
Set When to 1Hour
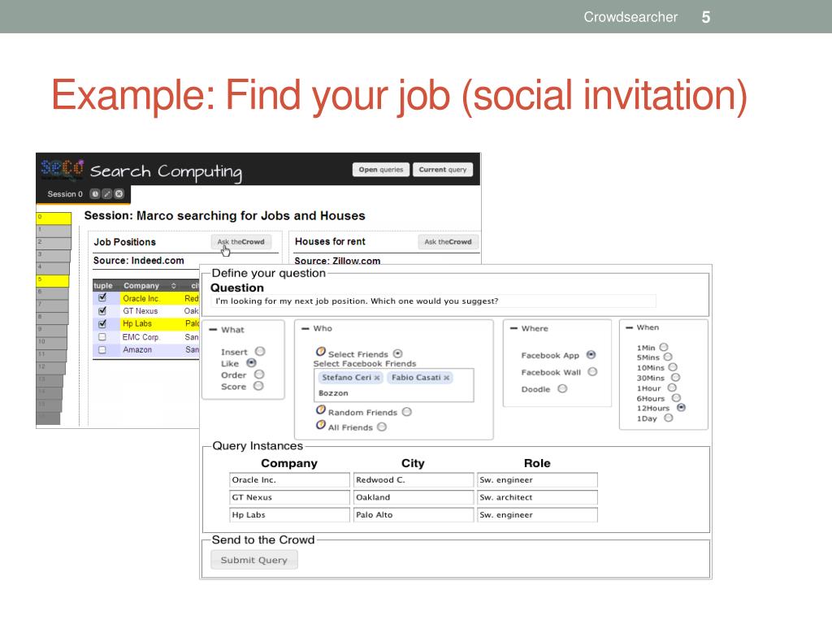coord(672,388)
